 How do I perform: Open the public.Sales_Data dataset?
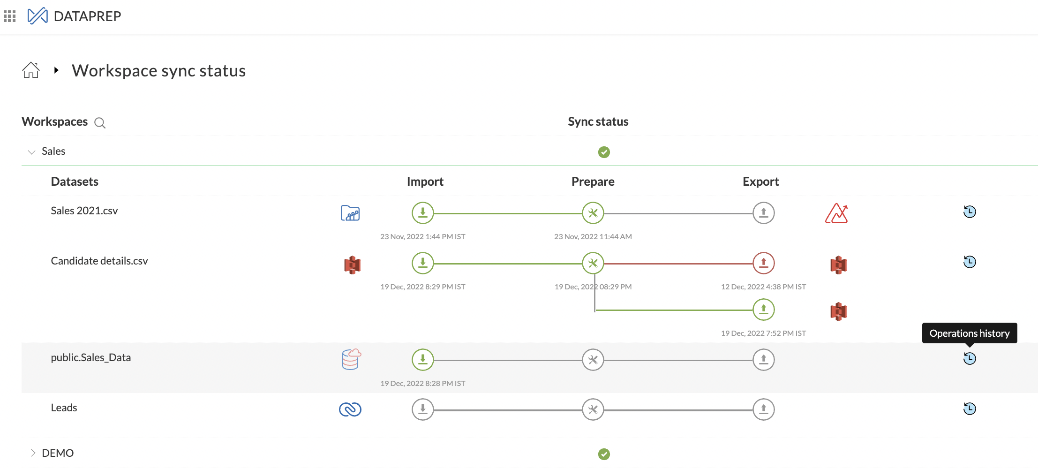click(91, 358)
